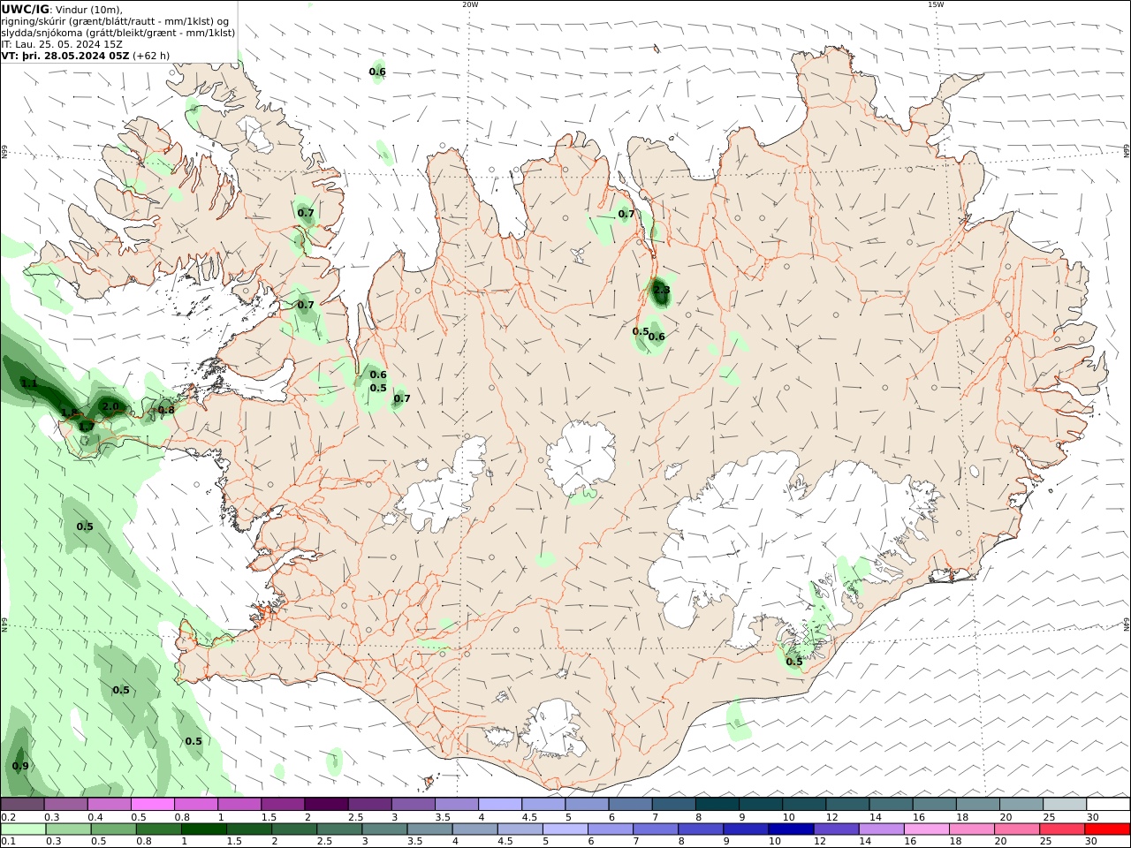Click the '0.1' label in rain legend
Screen dimensions: 1131x848
tap(7, 843)
